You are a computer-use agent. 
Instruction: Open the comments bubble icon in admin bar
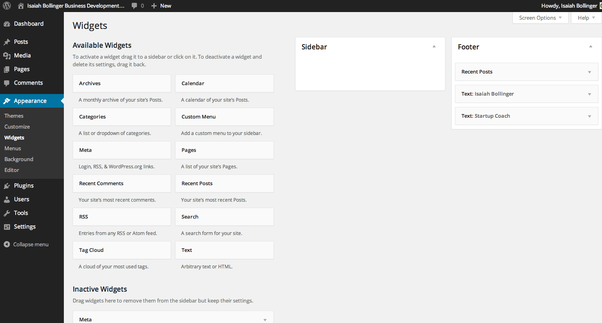135,6
